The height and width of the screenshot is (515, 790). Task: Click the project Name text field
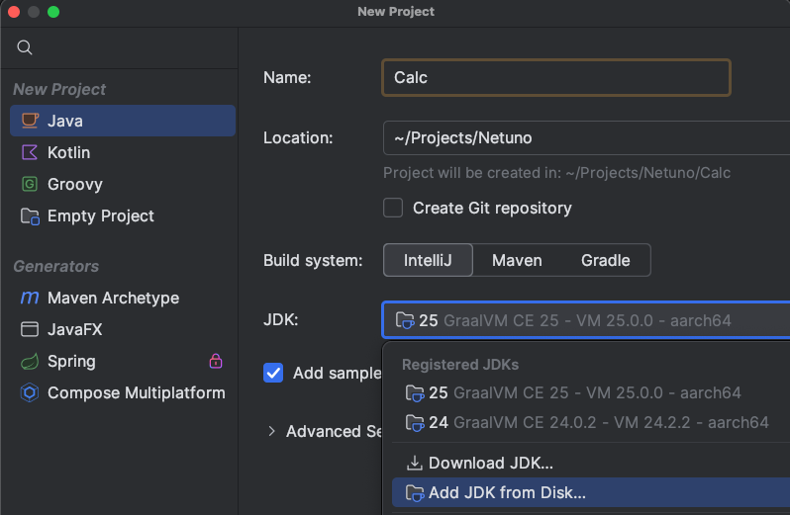(555, 77)
